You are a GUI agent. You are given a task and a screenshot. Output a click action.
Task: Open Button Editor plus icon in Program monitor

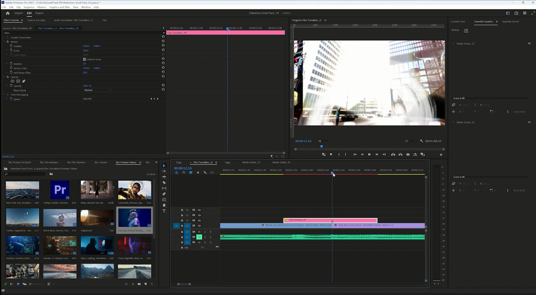pyautogui.click(x=441, y=154)
